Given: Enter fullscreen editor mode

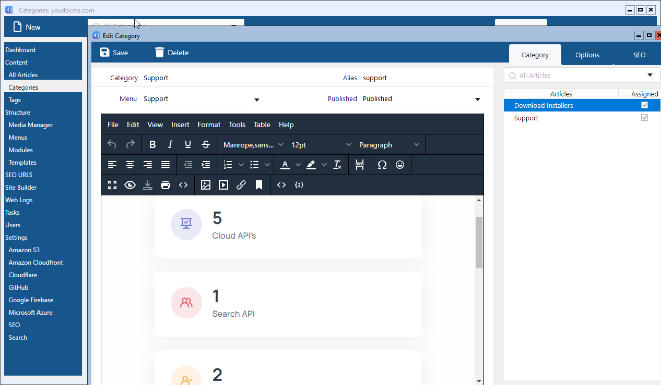Looking at the screenshot, I should (112, 185).
